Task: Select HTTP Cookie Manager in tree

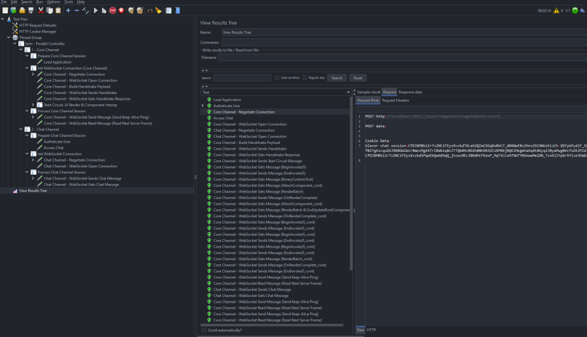Action: click(x=37, y=32)
